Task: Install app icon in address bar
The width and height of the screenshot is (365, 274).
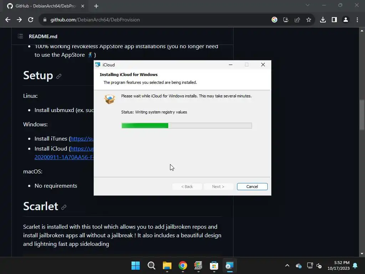Action: pyautogui.click(x=286, y=20)
